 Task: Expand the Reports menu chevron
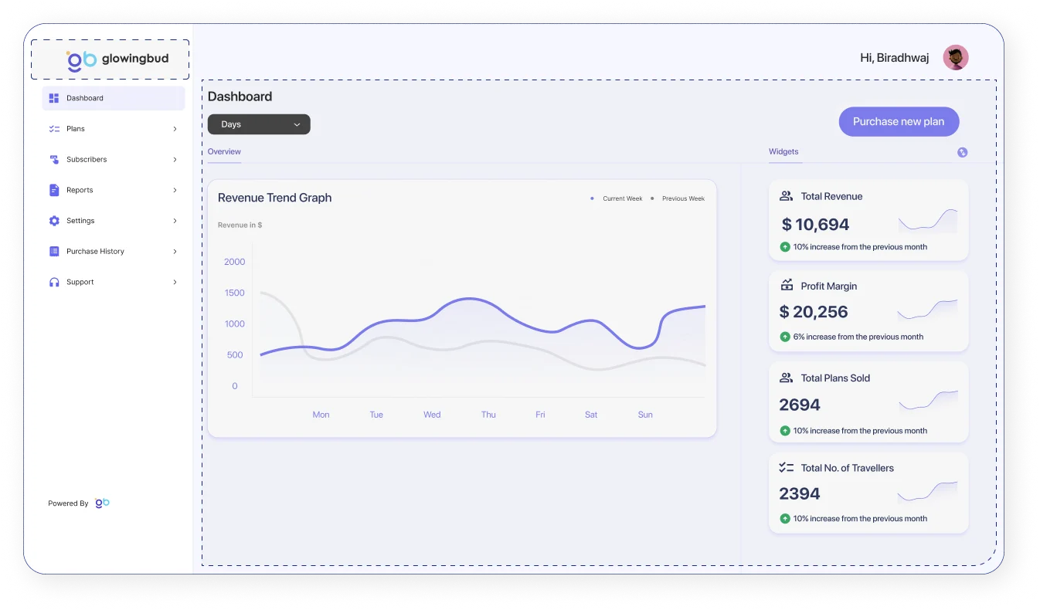pos(175,190)
